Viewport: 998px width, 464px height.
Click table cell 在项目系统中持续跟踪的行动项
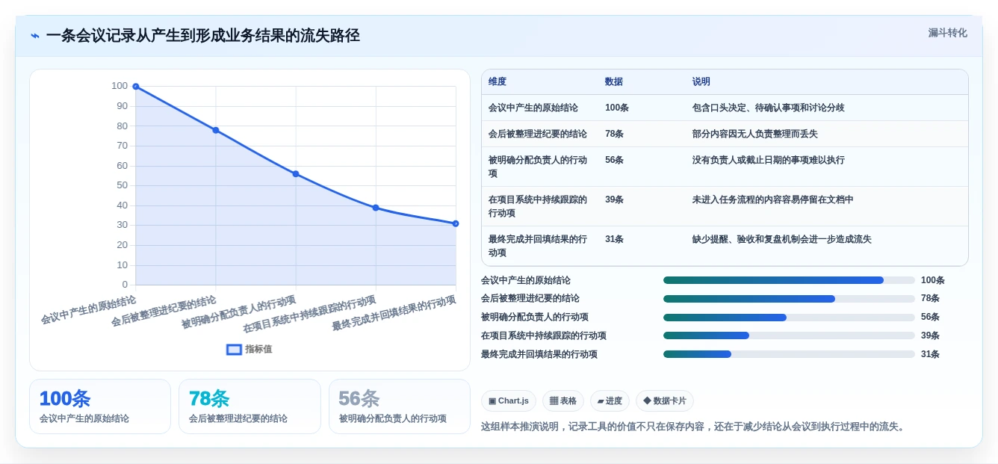tap(538, 206)
